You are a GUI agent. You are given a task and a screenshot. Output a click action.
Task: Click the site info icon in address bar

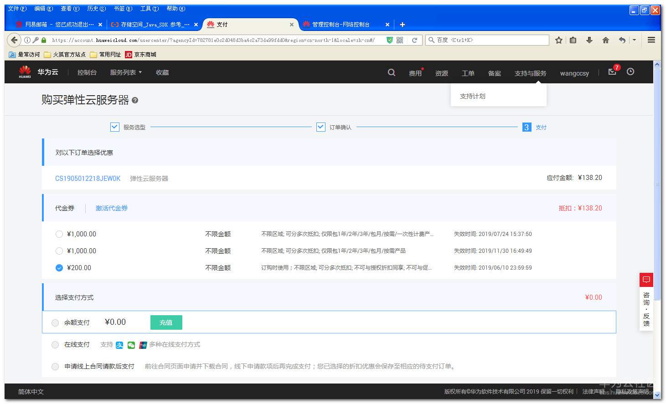pos(27,40)
